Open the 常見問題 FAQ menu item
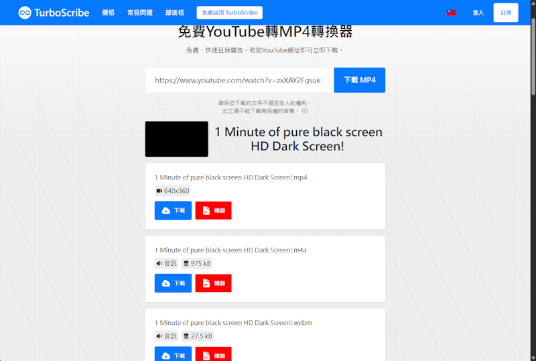This screenshot has height=361, width=536. pos(140,13)
